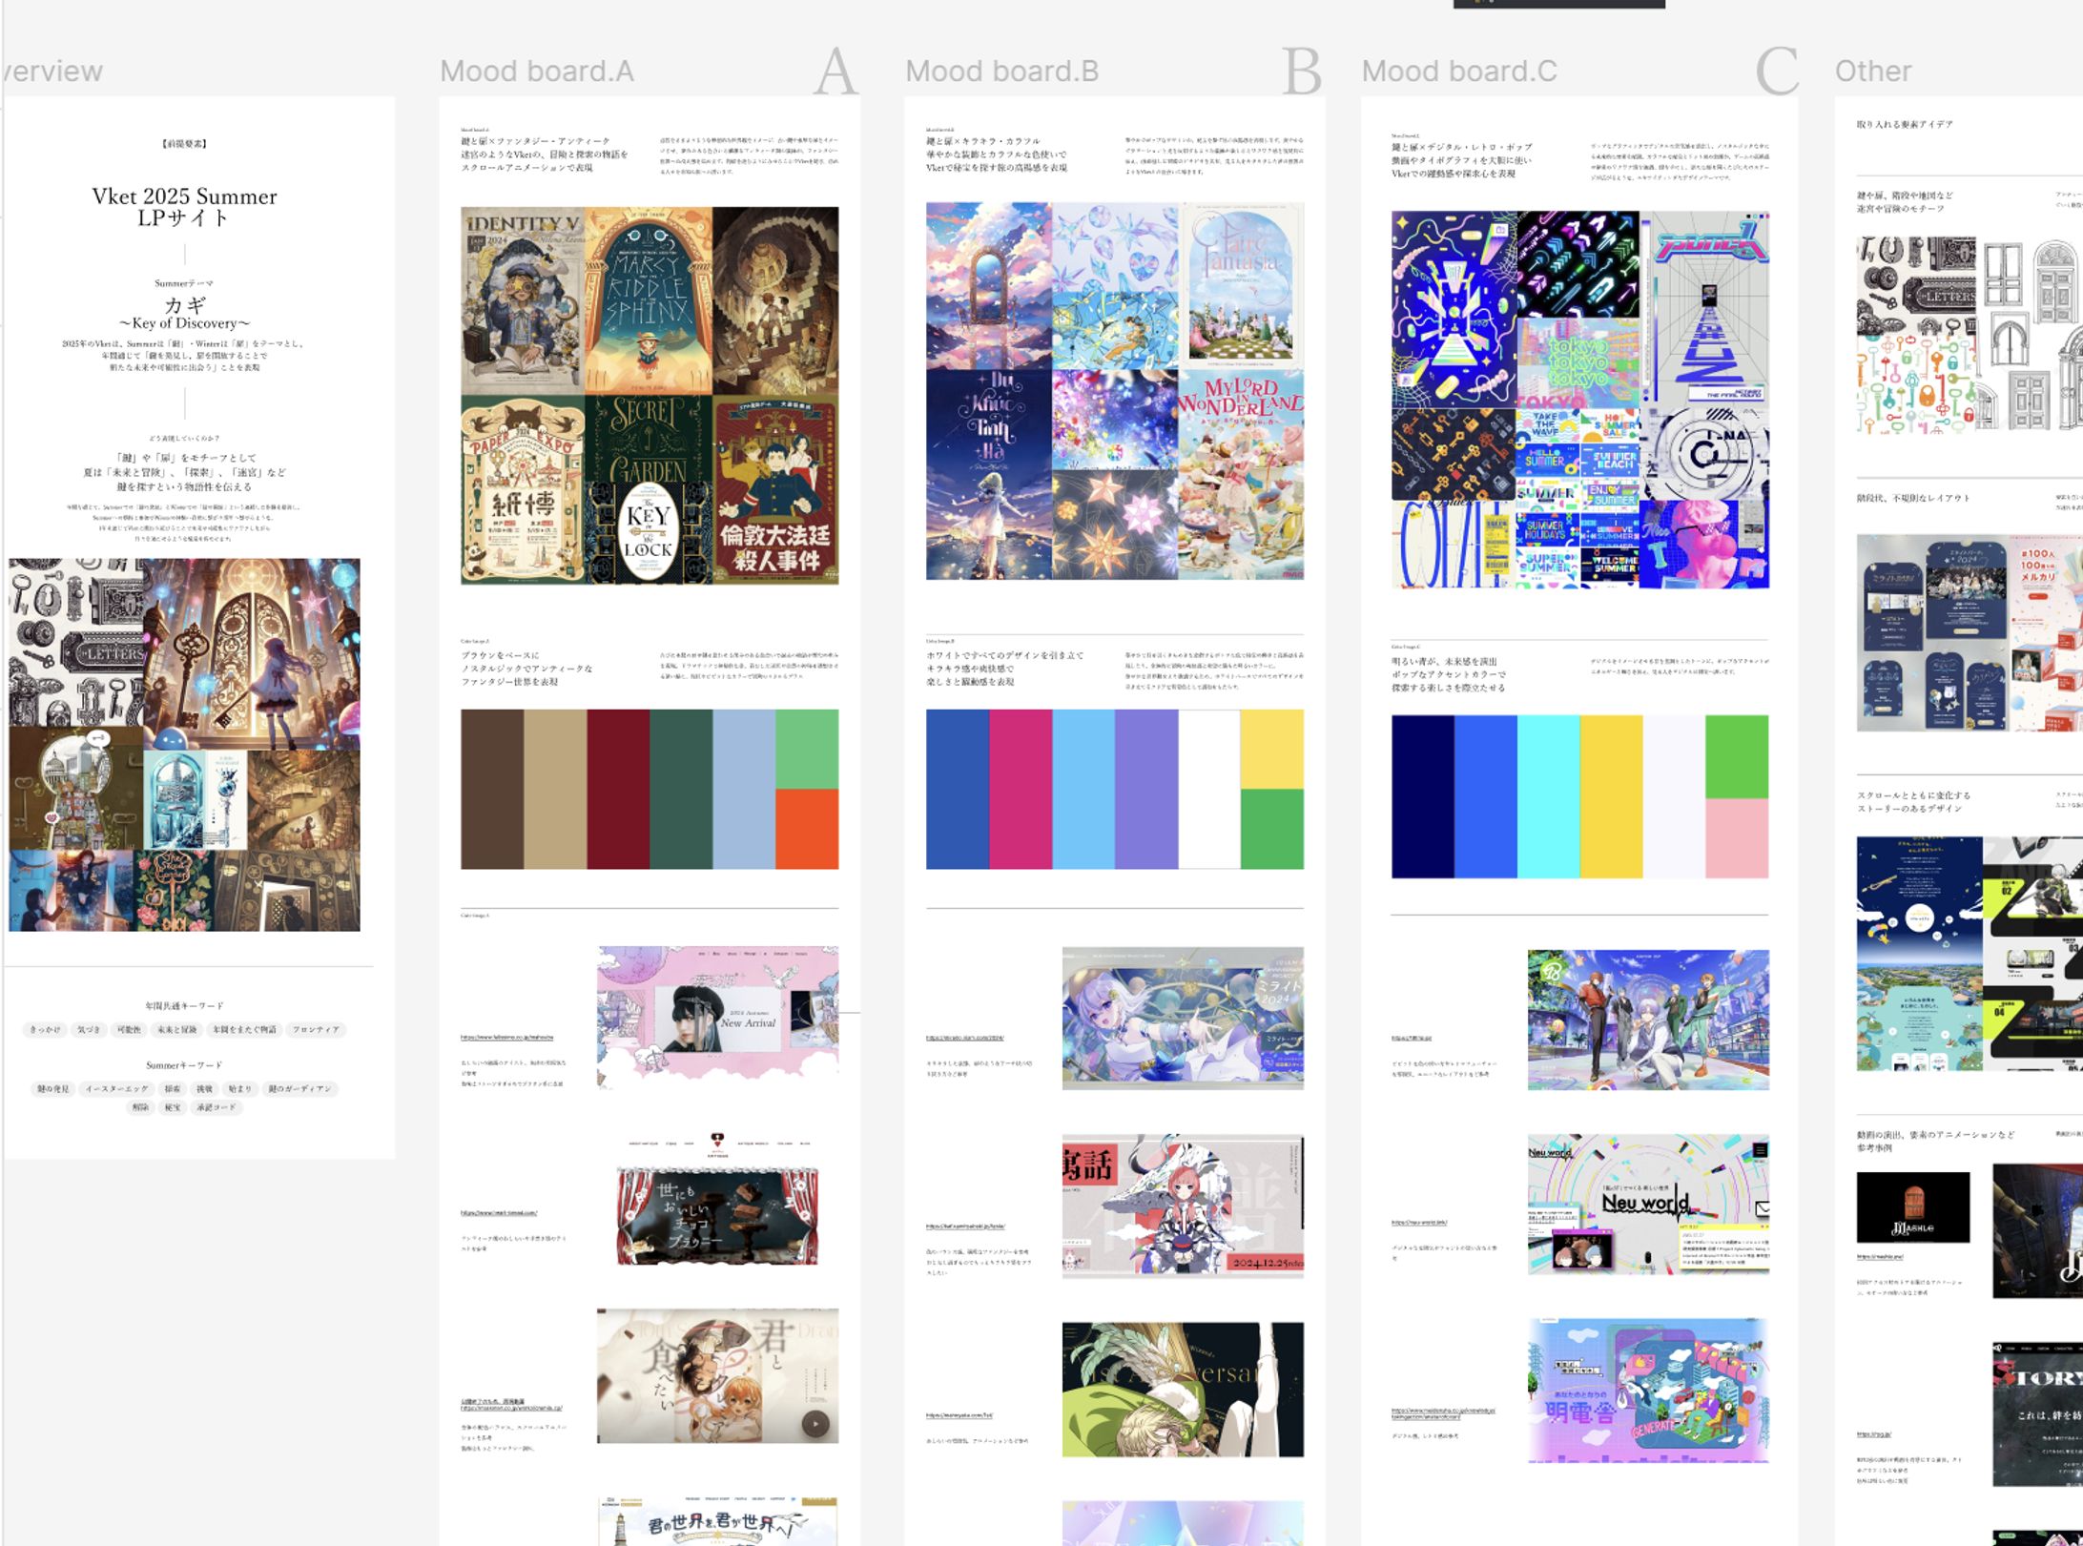Click the dark brown swatch in Mood board.A palette
Image resolution: width=2083 pixels, height=1546 pixels.
pyautogui.click(x=492, y=789)
